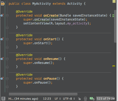Click the MyActivity class name
The image size is (118, 101).
click(41, 4)
